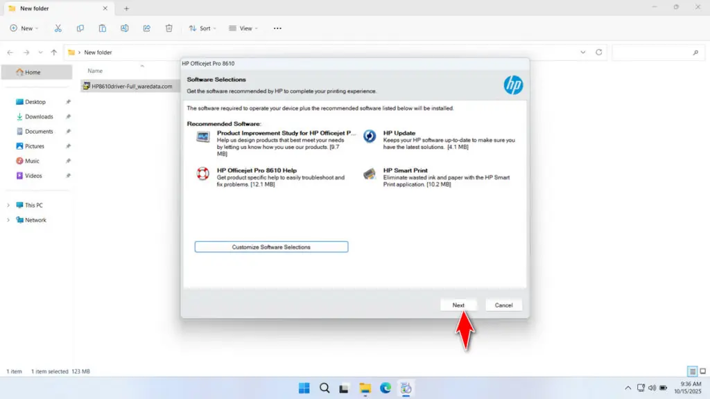Click the HP Update icon in the dialog
Viewport: 710px width, 399px height.
pos(369,136)
